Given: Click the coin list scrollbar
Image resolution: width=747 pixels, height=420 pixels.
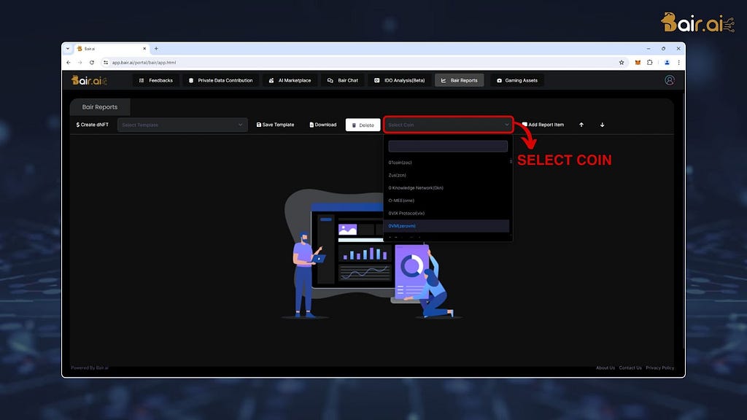Looking at the screenshot, I should point(511,161).
